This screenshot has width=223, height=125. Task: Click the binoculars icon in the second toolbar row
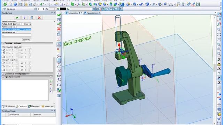click(47, 9)
